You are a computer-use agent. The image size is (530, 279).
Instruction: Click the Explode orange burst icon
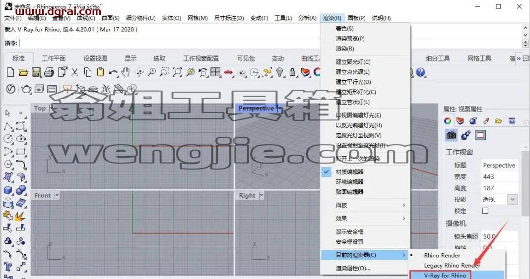[20, 216]
